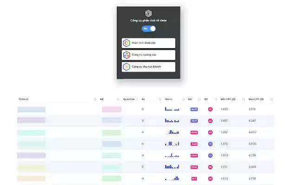
Task: Click the blue KC circle in the 4,538 row
Action: pos(210,155)
